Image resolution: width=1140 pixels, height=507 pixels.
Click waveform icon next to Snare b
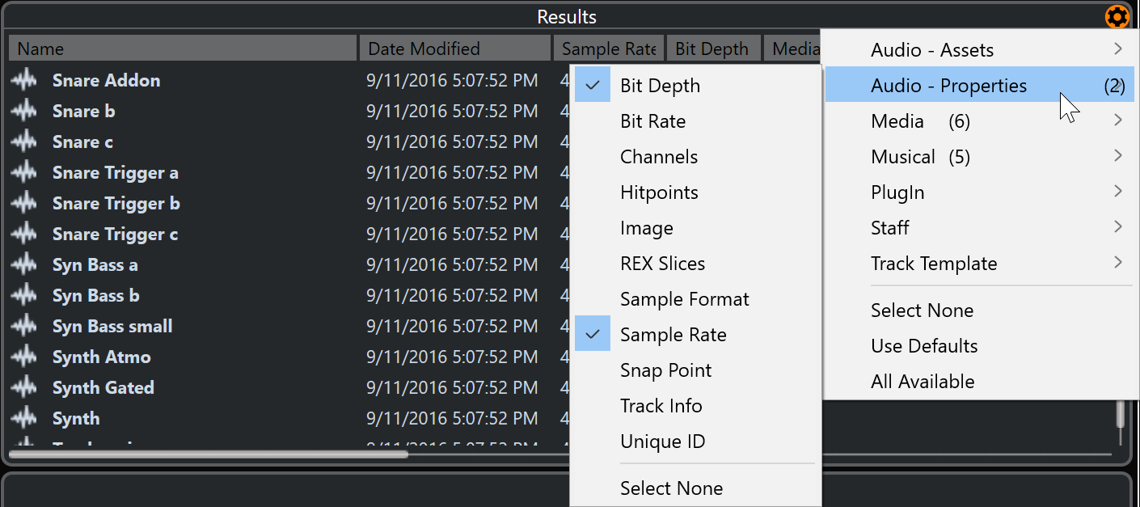point(25,111)
